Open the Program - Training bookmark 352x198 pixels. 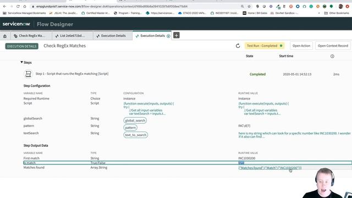pos(128,13)
